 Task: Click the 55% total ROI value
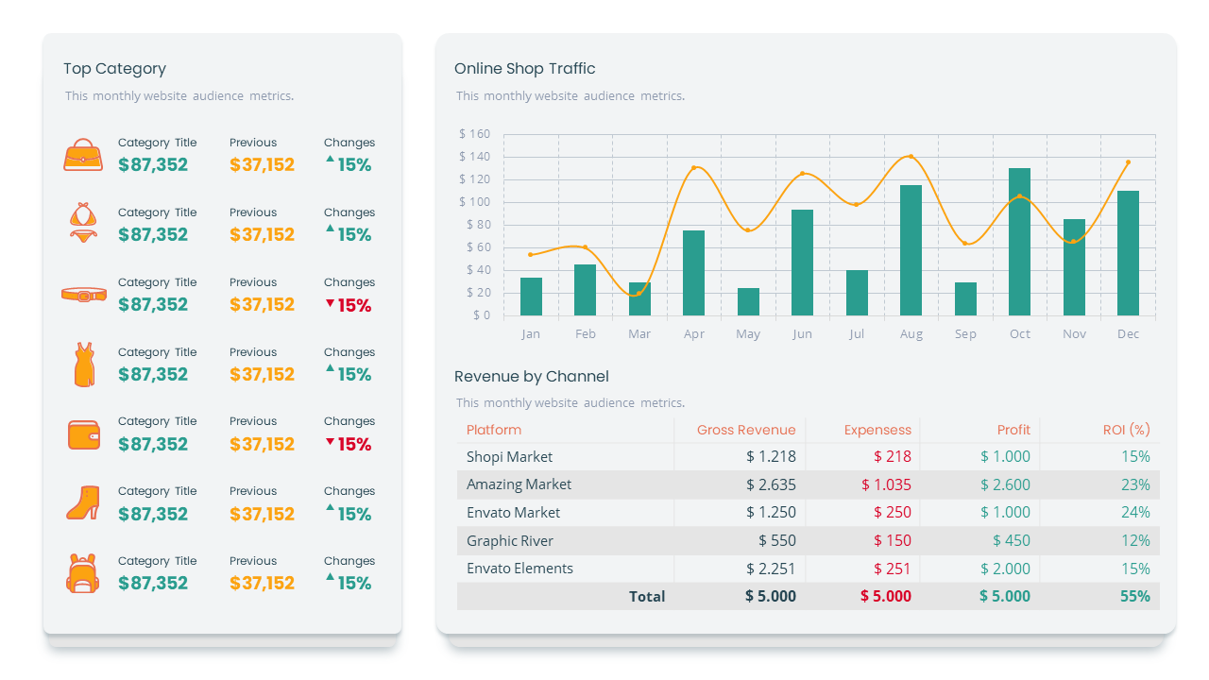point(1135,597)
